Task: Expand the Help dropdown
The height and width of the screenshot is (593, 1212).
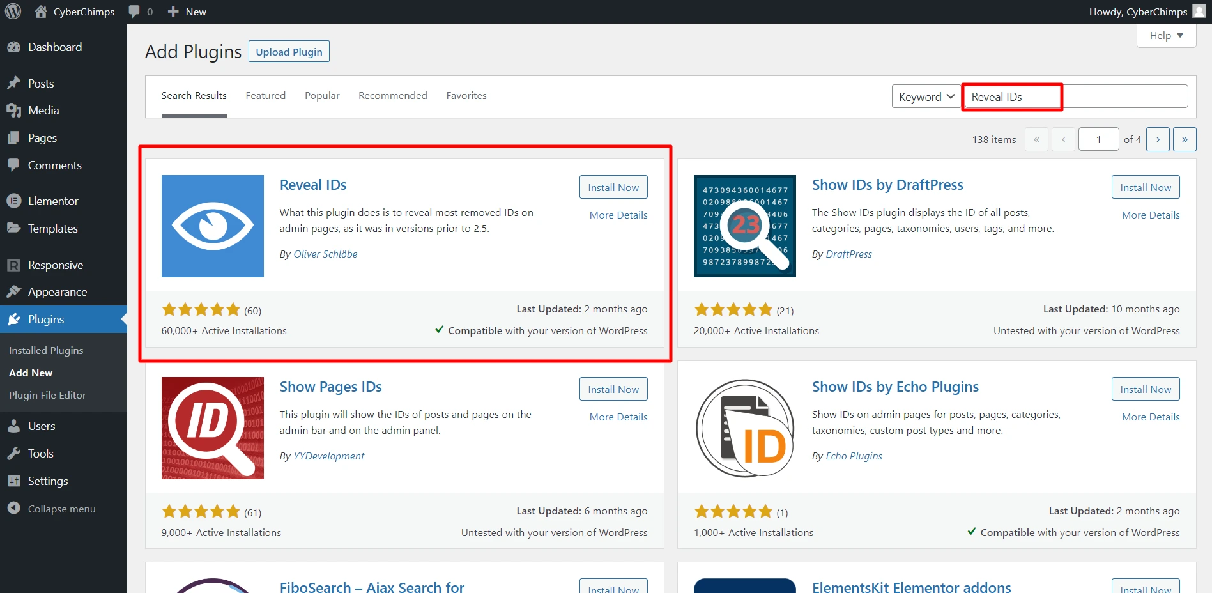Action: tap(1166, 36)
